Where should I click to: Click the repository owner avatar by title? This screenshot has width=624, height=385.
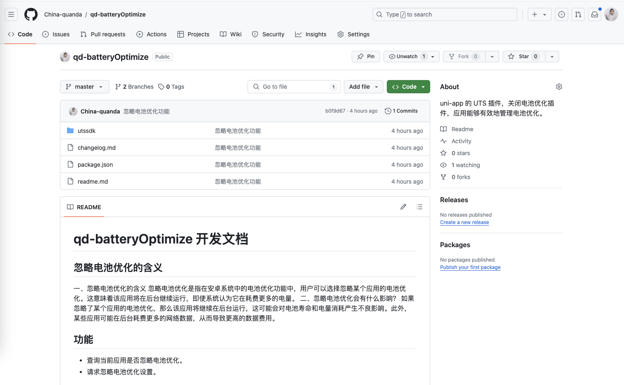coord(65,57)
